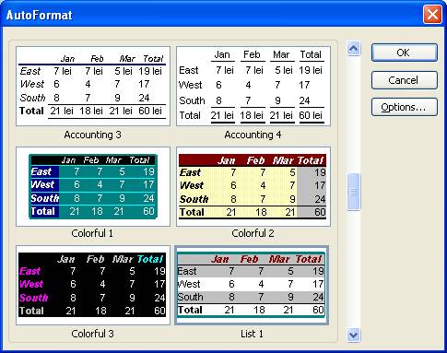This screenshot has width=447, height=353.
Task: Select the Accounting 3 format preview
Action: (x=93, y=86)
